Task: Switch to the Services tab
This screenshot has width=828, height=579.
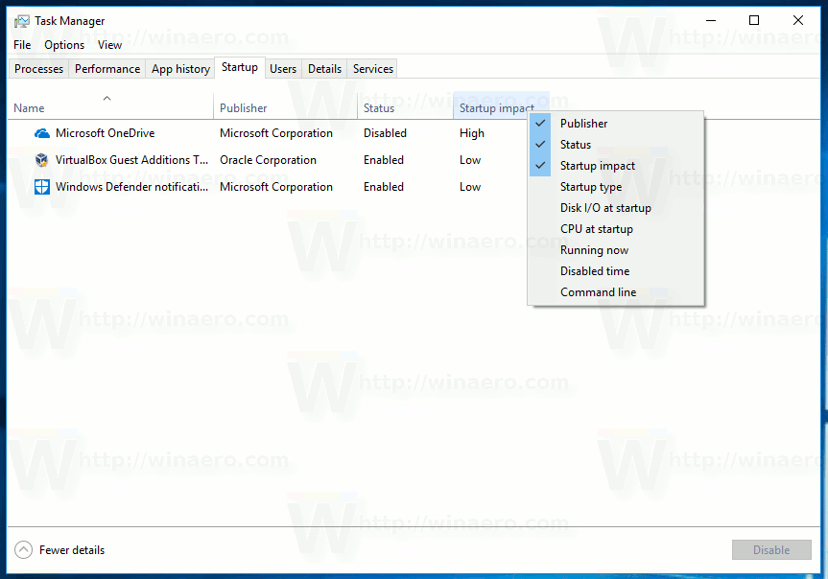Action: click(372, 68)
